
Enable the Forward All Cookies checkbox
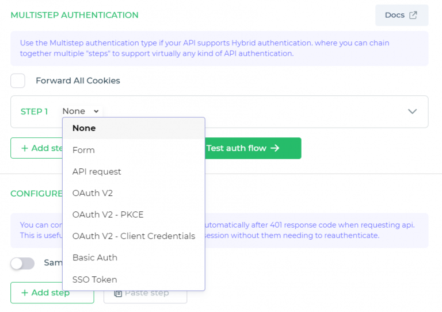[x=18, y=81]
